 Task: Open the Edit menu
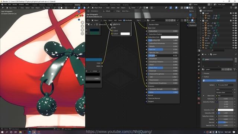tap(10, 4)
